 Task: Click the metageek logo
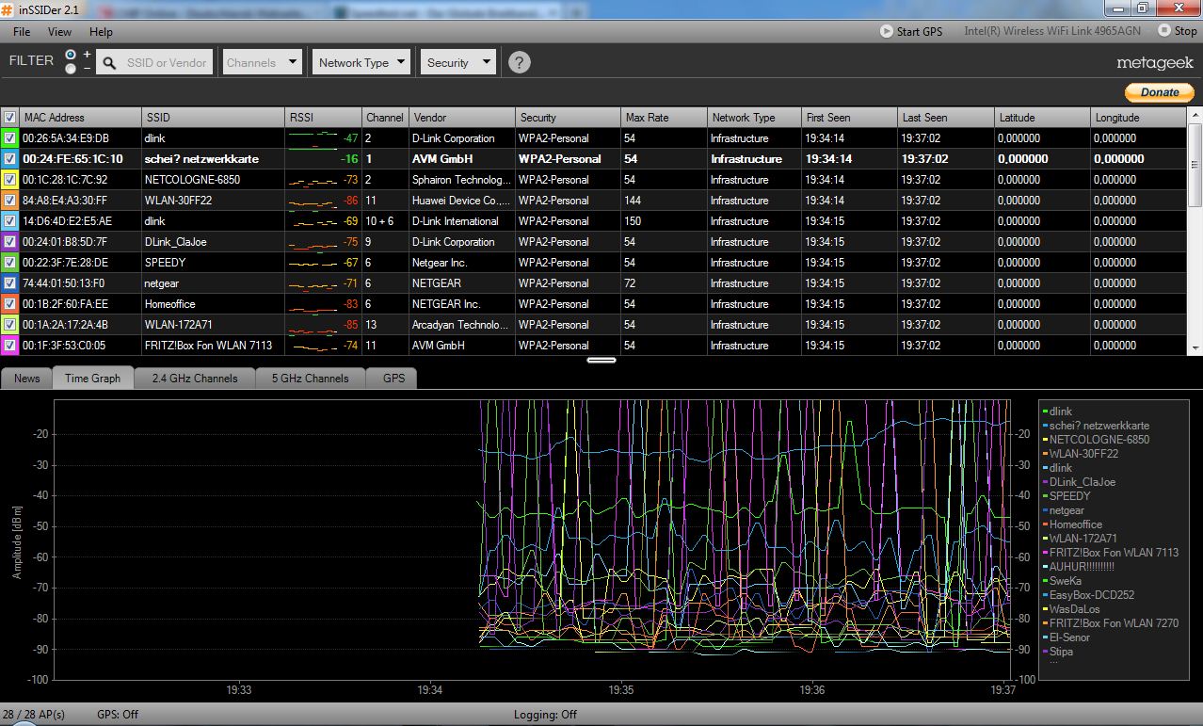[x=1155, y=63]
